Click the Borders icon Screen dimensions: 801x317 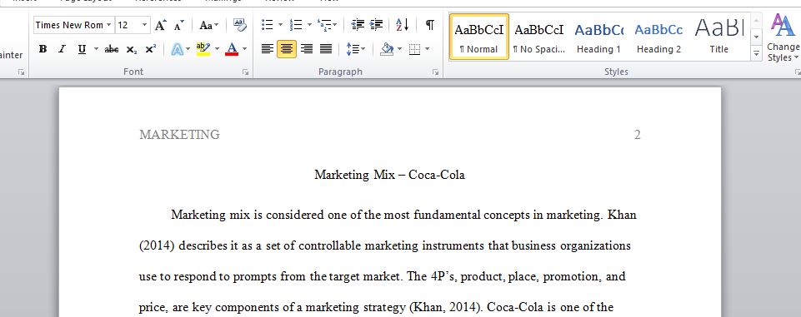pos(415,49)
